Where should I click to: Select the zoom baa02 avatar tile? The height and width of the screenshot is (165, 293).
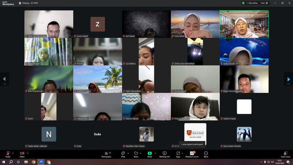[x=98, y=24]
